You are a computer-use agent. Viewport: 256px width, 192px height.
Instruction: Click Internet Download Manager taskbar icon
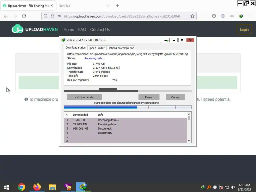[83, 187]
